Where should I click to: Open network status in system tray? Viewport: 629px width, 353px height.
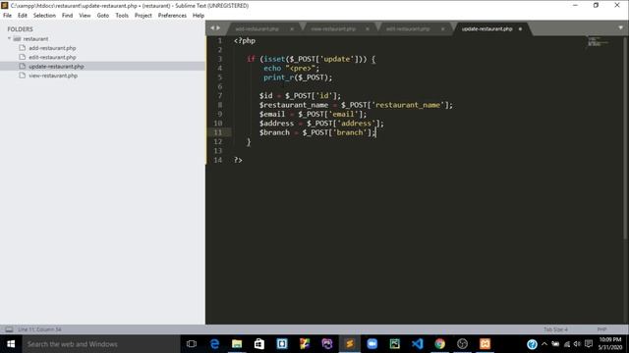[x=567, y=344]
